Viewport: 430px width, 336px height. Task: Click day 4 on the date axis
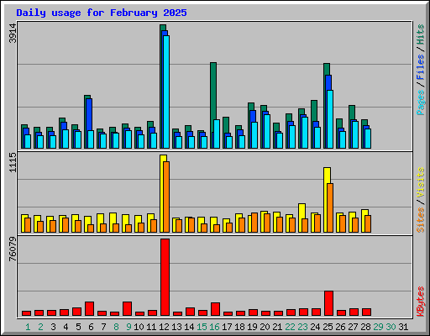coord(66,327)
